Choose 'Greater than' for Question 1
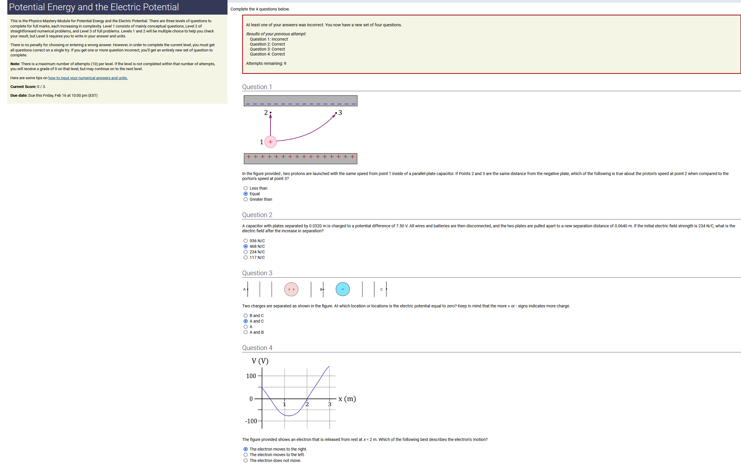 (x=245, y=199)
